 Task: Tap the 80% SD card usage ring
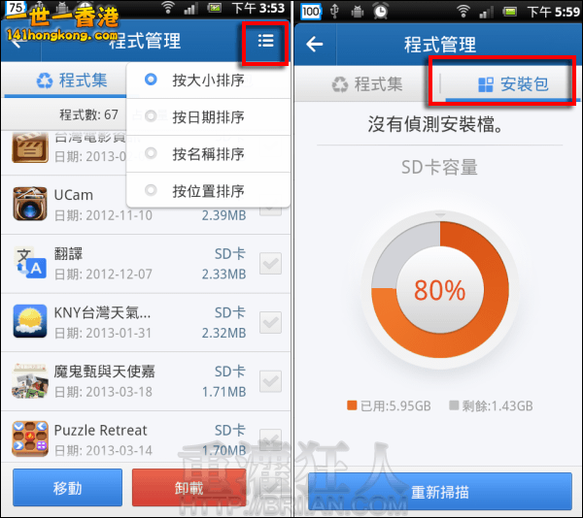440,290
